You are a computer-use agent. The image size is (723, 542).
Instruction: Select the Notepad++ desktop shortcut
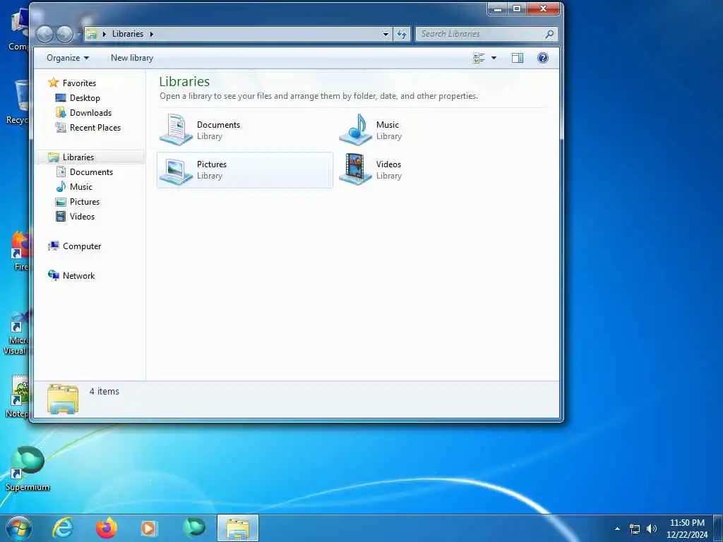(18, 397)
